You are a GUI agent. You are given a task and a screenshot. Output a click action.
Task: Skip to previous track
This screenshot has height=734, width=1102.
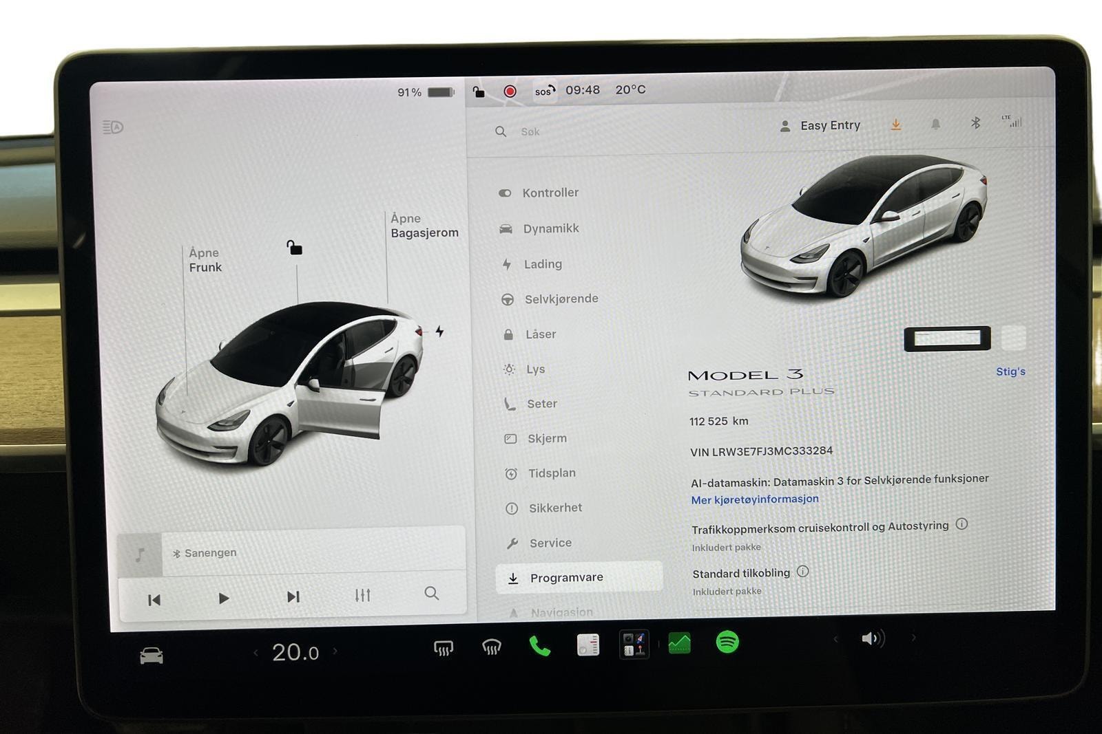154,600
